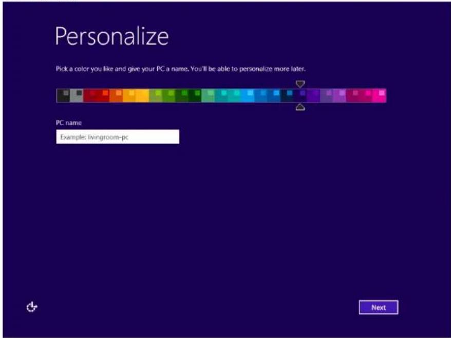Click the currently selected indigo swatch

point(300,95)
